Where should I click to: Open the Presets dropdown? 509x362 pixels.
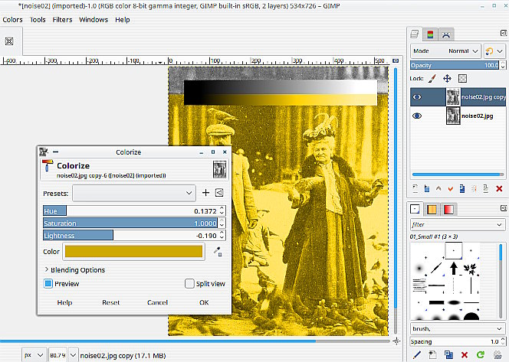point(134,192)
